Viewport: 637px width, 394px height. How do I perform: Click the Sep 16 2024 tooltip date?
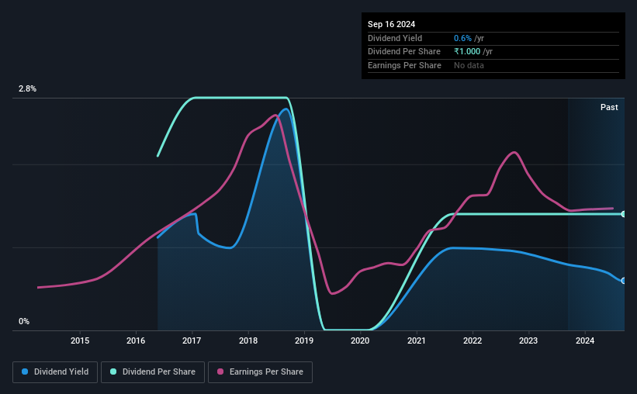coord(391,24)
